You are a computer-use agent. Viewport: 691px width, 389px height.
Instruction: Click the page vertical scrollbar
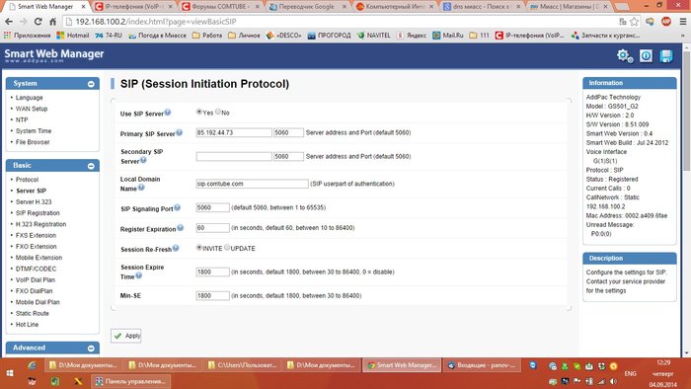687,199
